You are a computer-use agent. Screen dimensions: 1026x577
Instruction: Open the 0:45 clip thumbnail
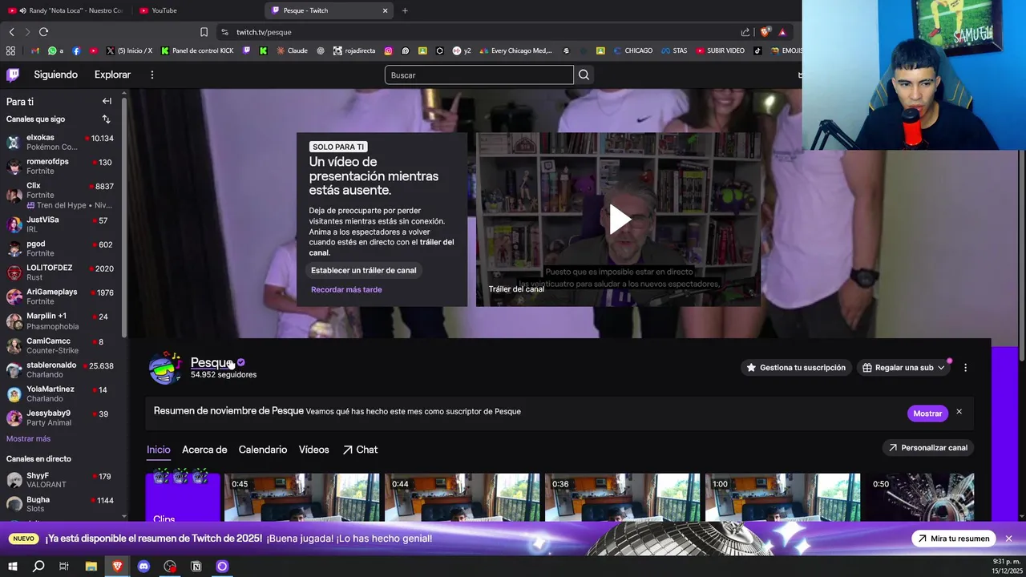point(302,498)
